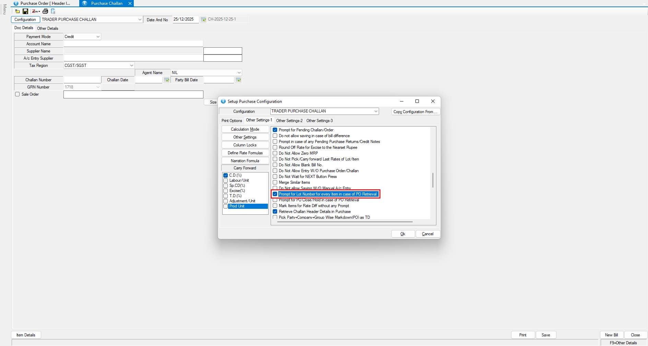Click the printer icon in toolbar

click(45, 11)
